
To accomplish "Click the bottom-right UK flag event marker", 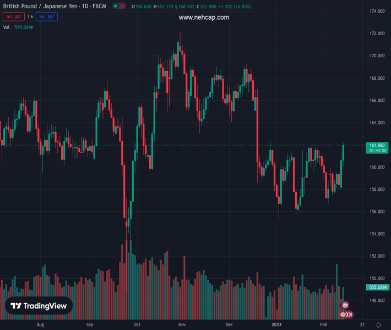I will tap(349, 315).
